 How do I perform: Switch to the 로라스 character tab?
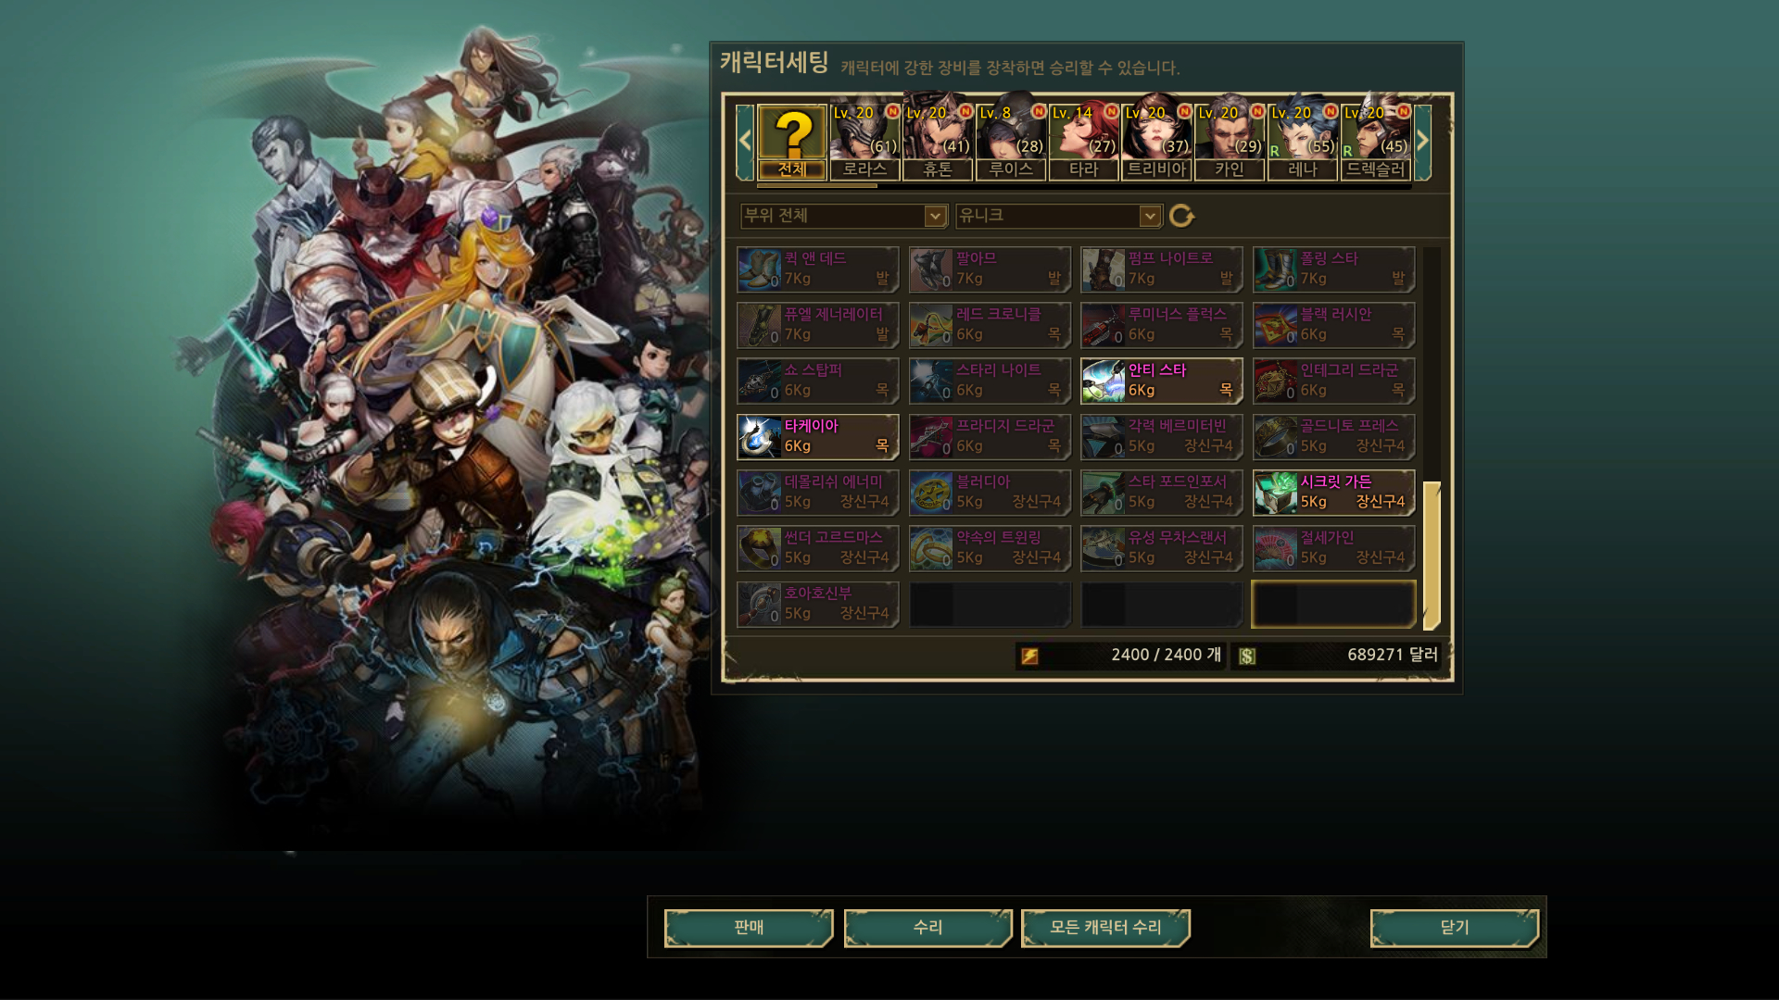(864, 142)
